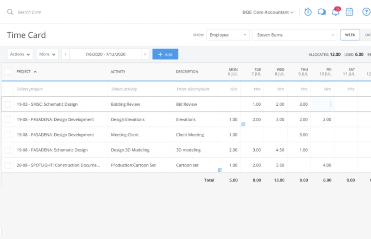The width and height of the screenshot is (371, 239).
Task: Sort by the Project column header
Action: [24, 72]
